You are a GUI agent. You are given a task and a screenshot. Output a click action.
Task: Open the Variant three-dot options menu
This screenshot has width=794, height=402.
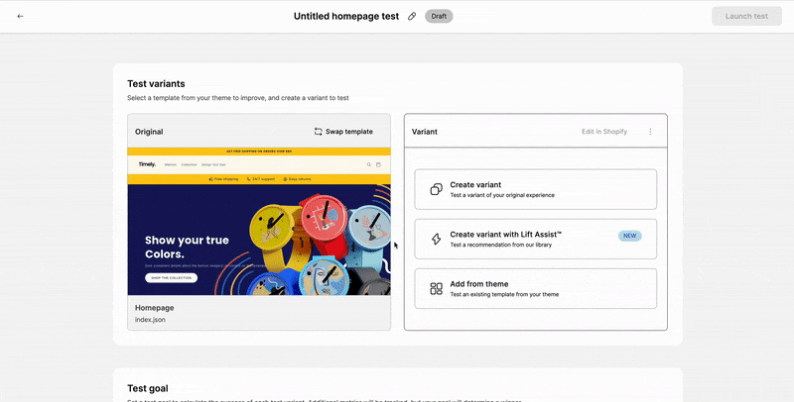[x=650, y=131]
